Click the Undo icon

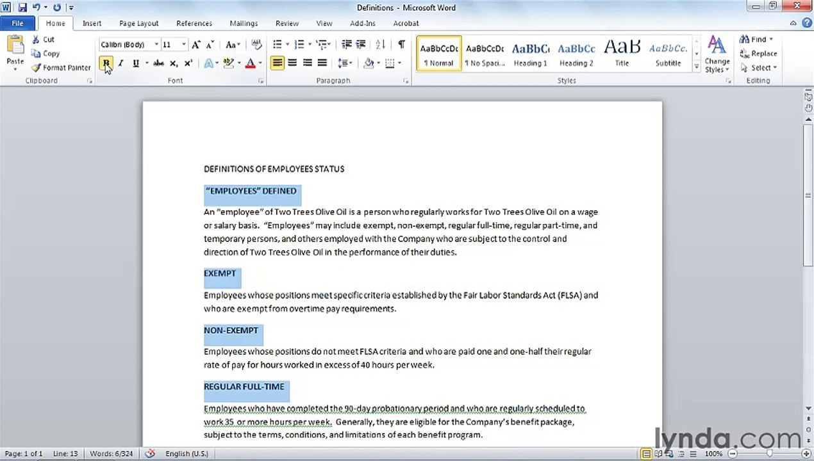[x=37, y=8]
